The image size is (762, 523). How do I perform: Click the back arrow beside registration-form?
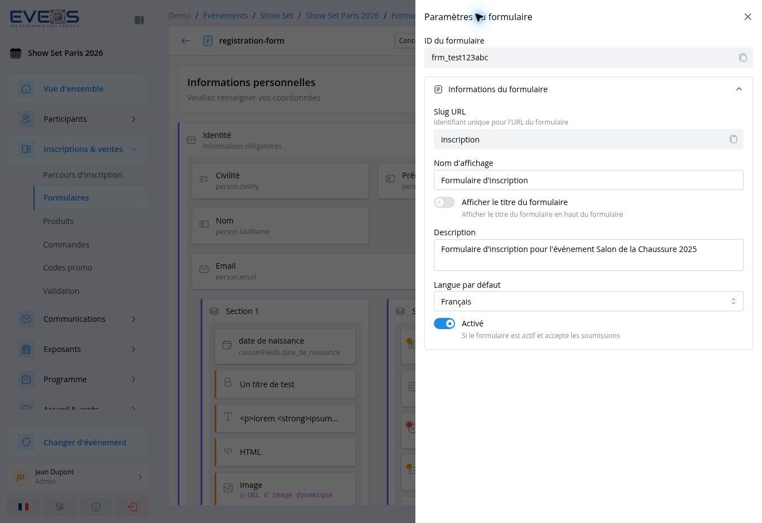click(186, 41)
